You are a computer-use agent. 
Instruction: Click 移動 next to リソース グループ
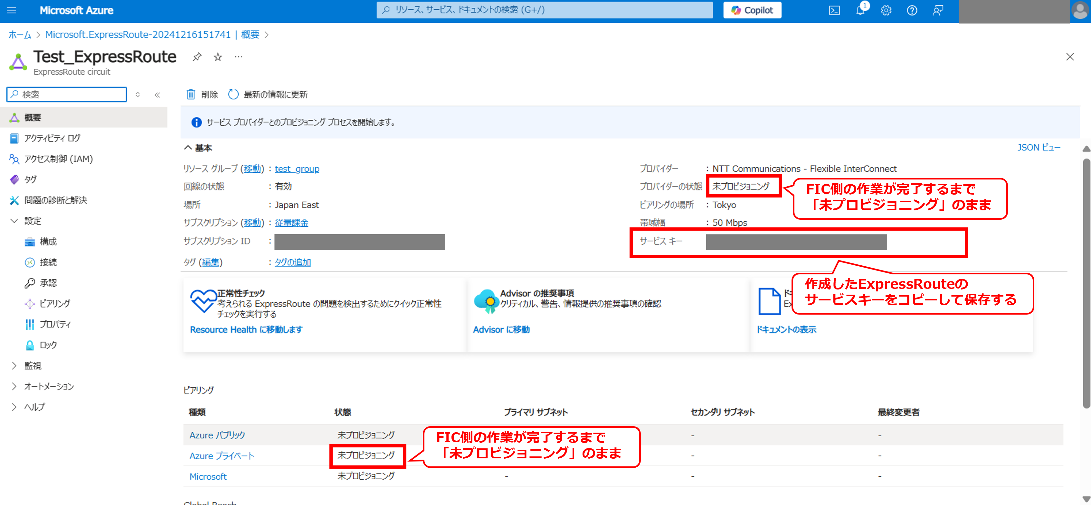pos(252,169)
